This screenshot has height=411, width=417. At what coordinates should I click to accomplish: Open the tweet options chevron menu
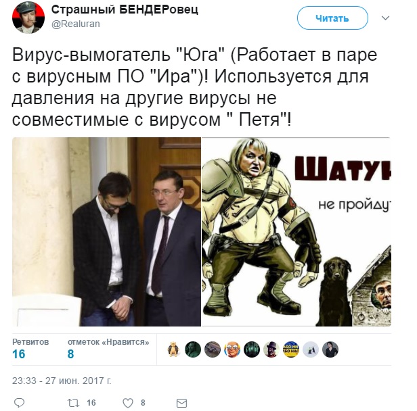(x=385, y=18)
